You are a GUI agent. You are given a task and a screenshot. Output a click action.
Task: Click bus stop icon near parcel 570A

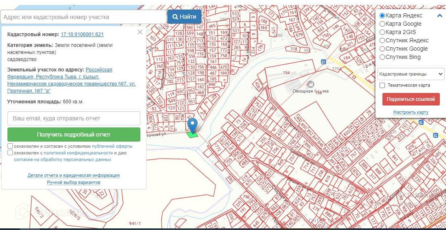(323, 62)
